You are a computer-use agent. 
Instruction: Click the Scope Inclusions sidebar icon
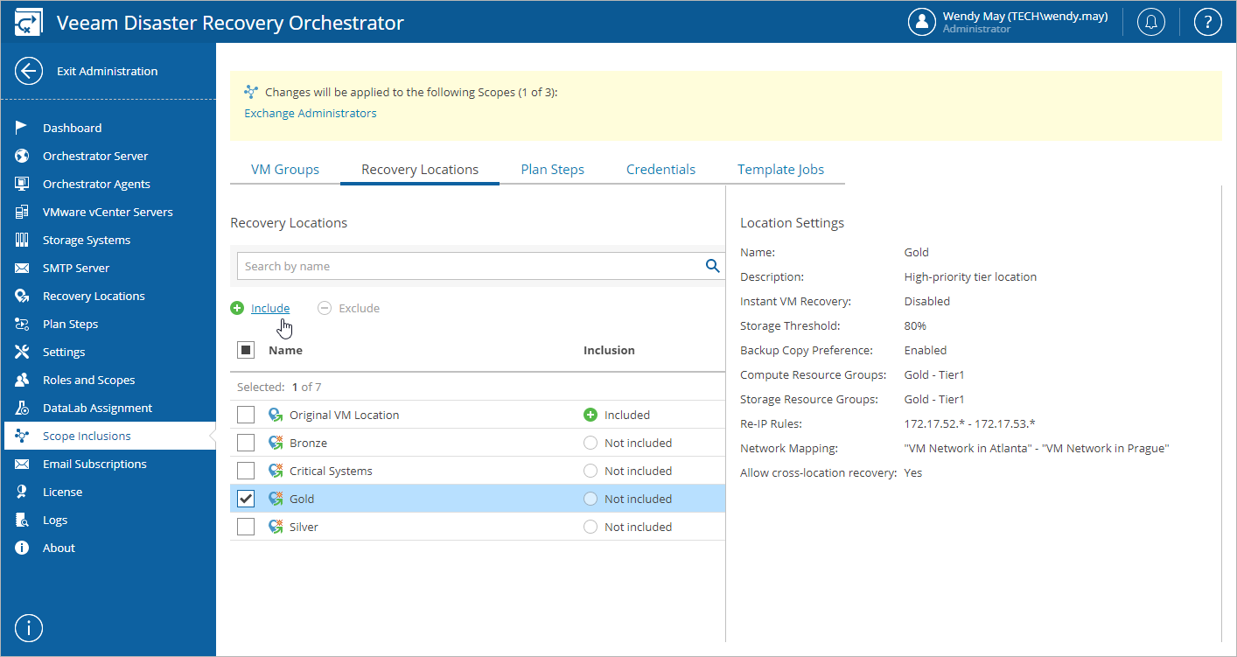coord(23,436)
